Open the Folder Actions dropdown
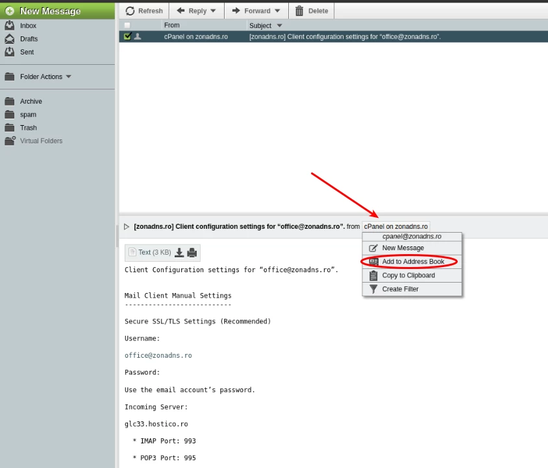This screenshot has width=548, height=468. (68, 76)
